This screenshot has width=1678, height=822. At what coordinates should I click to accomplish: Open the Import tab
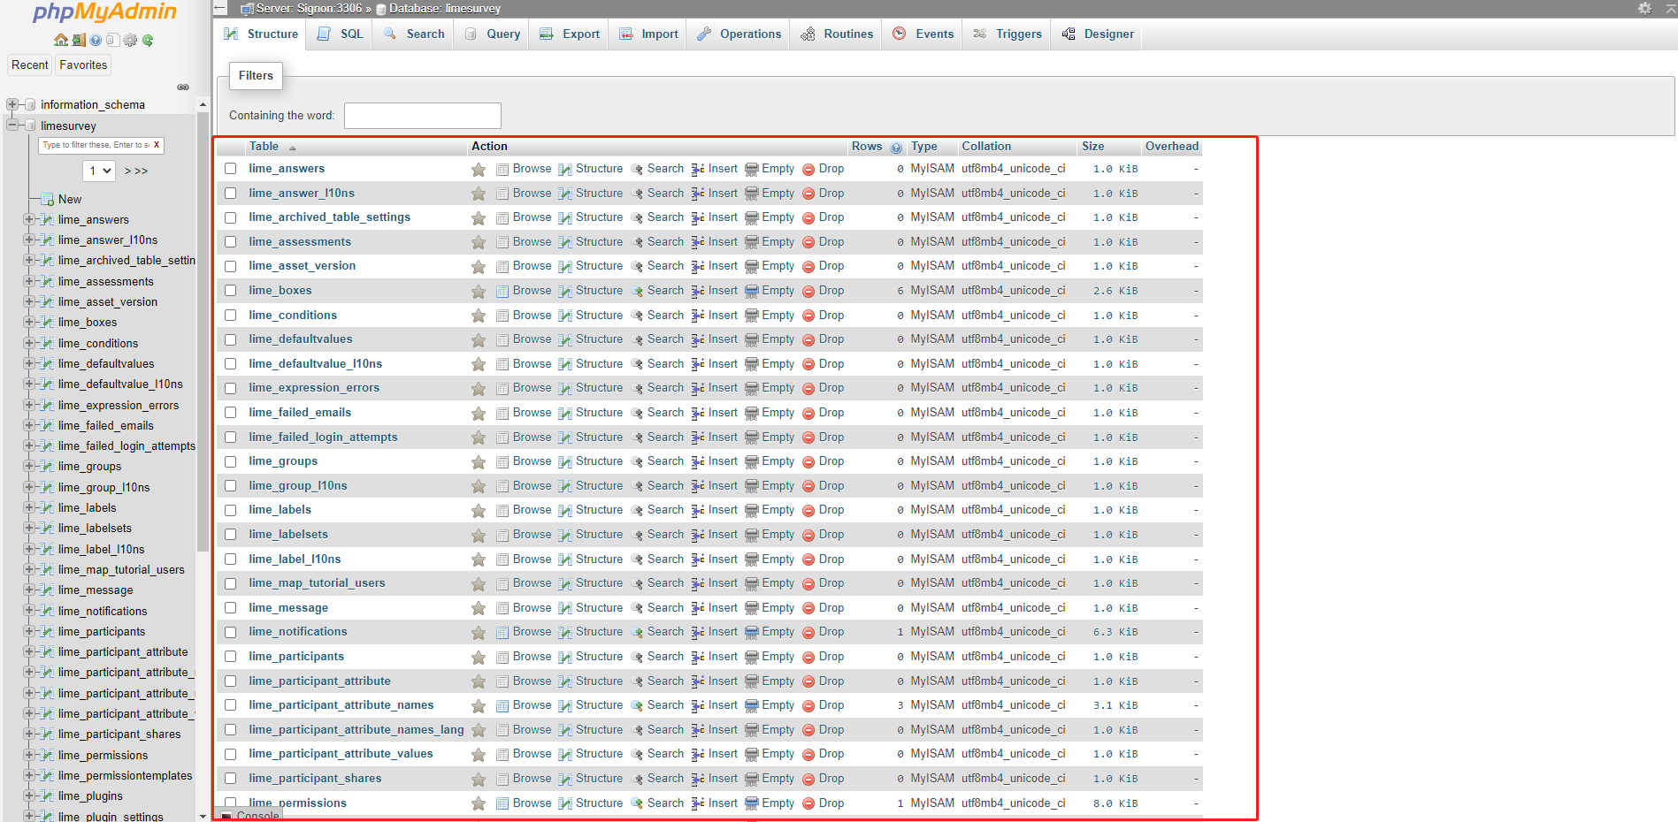click(648, 34)
